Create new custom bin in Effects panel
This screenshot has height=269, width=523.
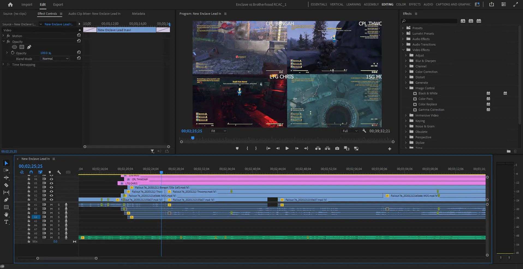[x=509, y=151]
